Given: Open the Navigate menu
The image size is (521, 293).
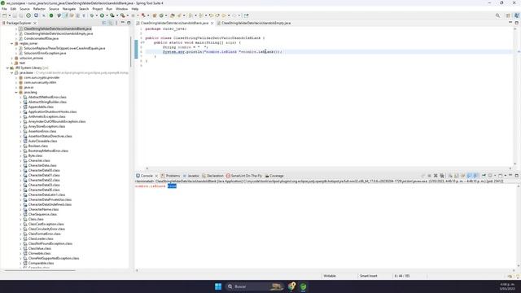Looking at the screenshot, I should 69,9.
